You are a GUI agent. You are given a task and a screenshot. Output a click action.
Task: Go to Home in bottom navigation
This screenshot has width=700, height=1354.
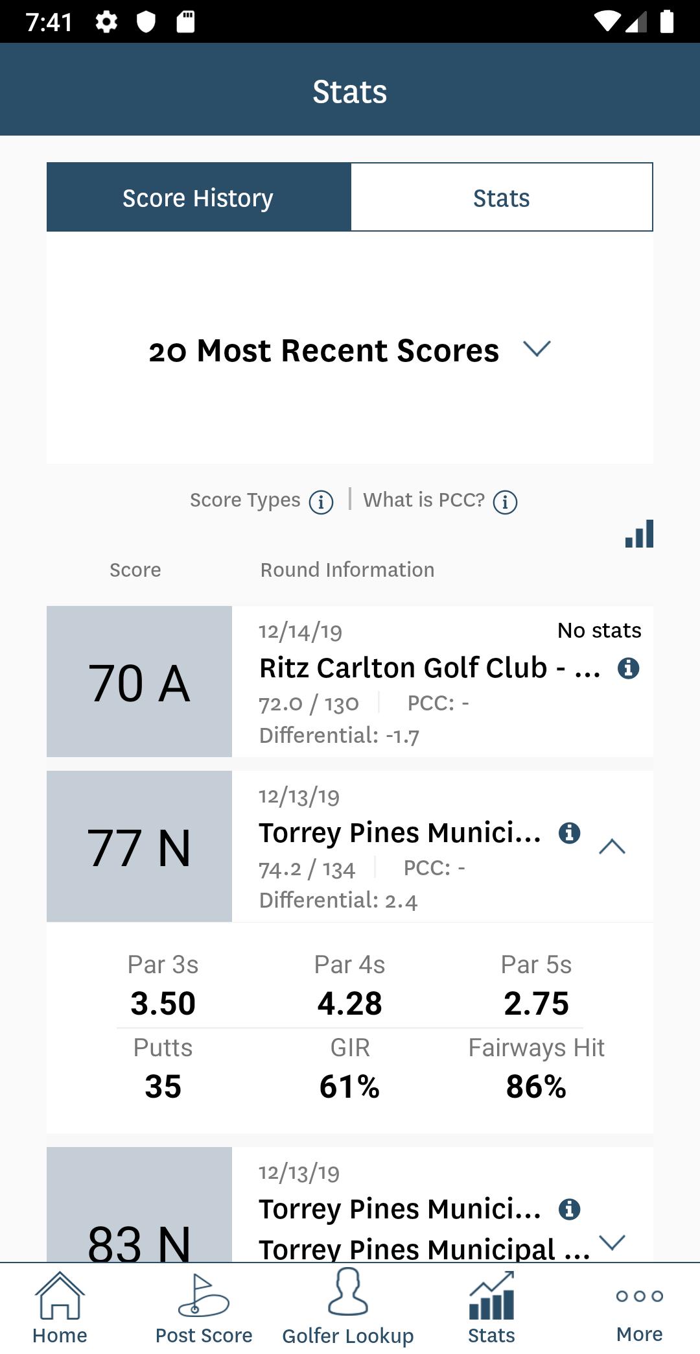coord(60,1308)
